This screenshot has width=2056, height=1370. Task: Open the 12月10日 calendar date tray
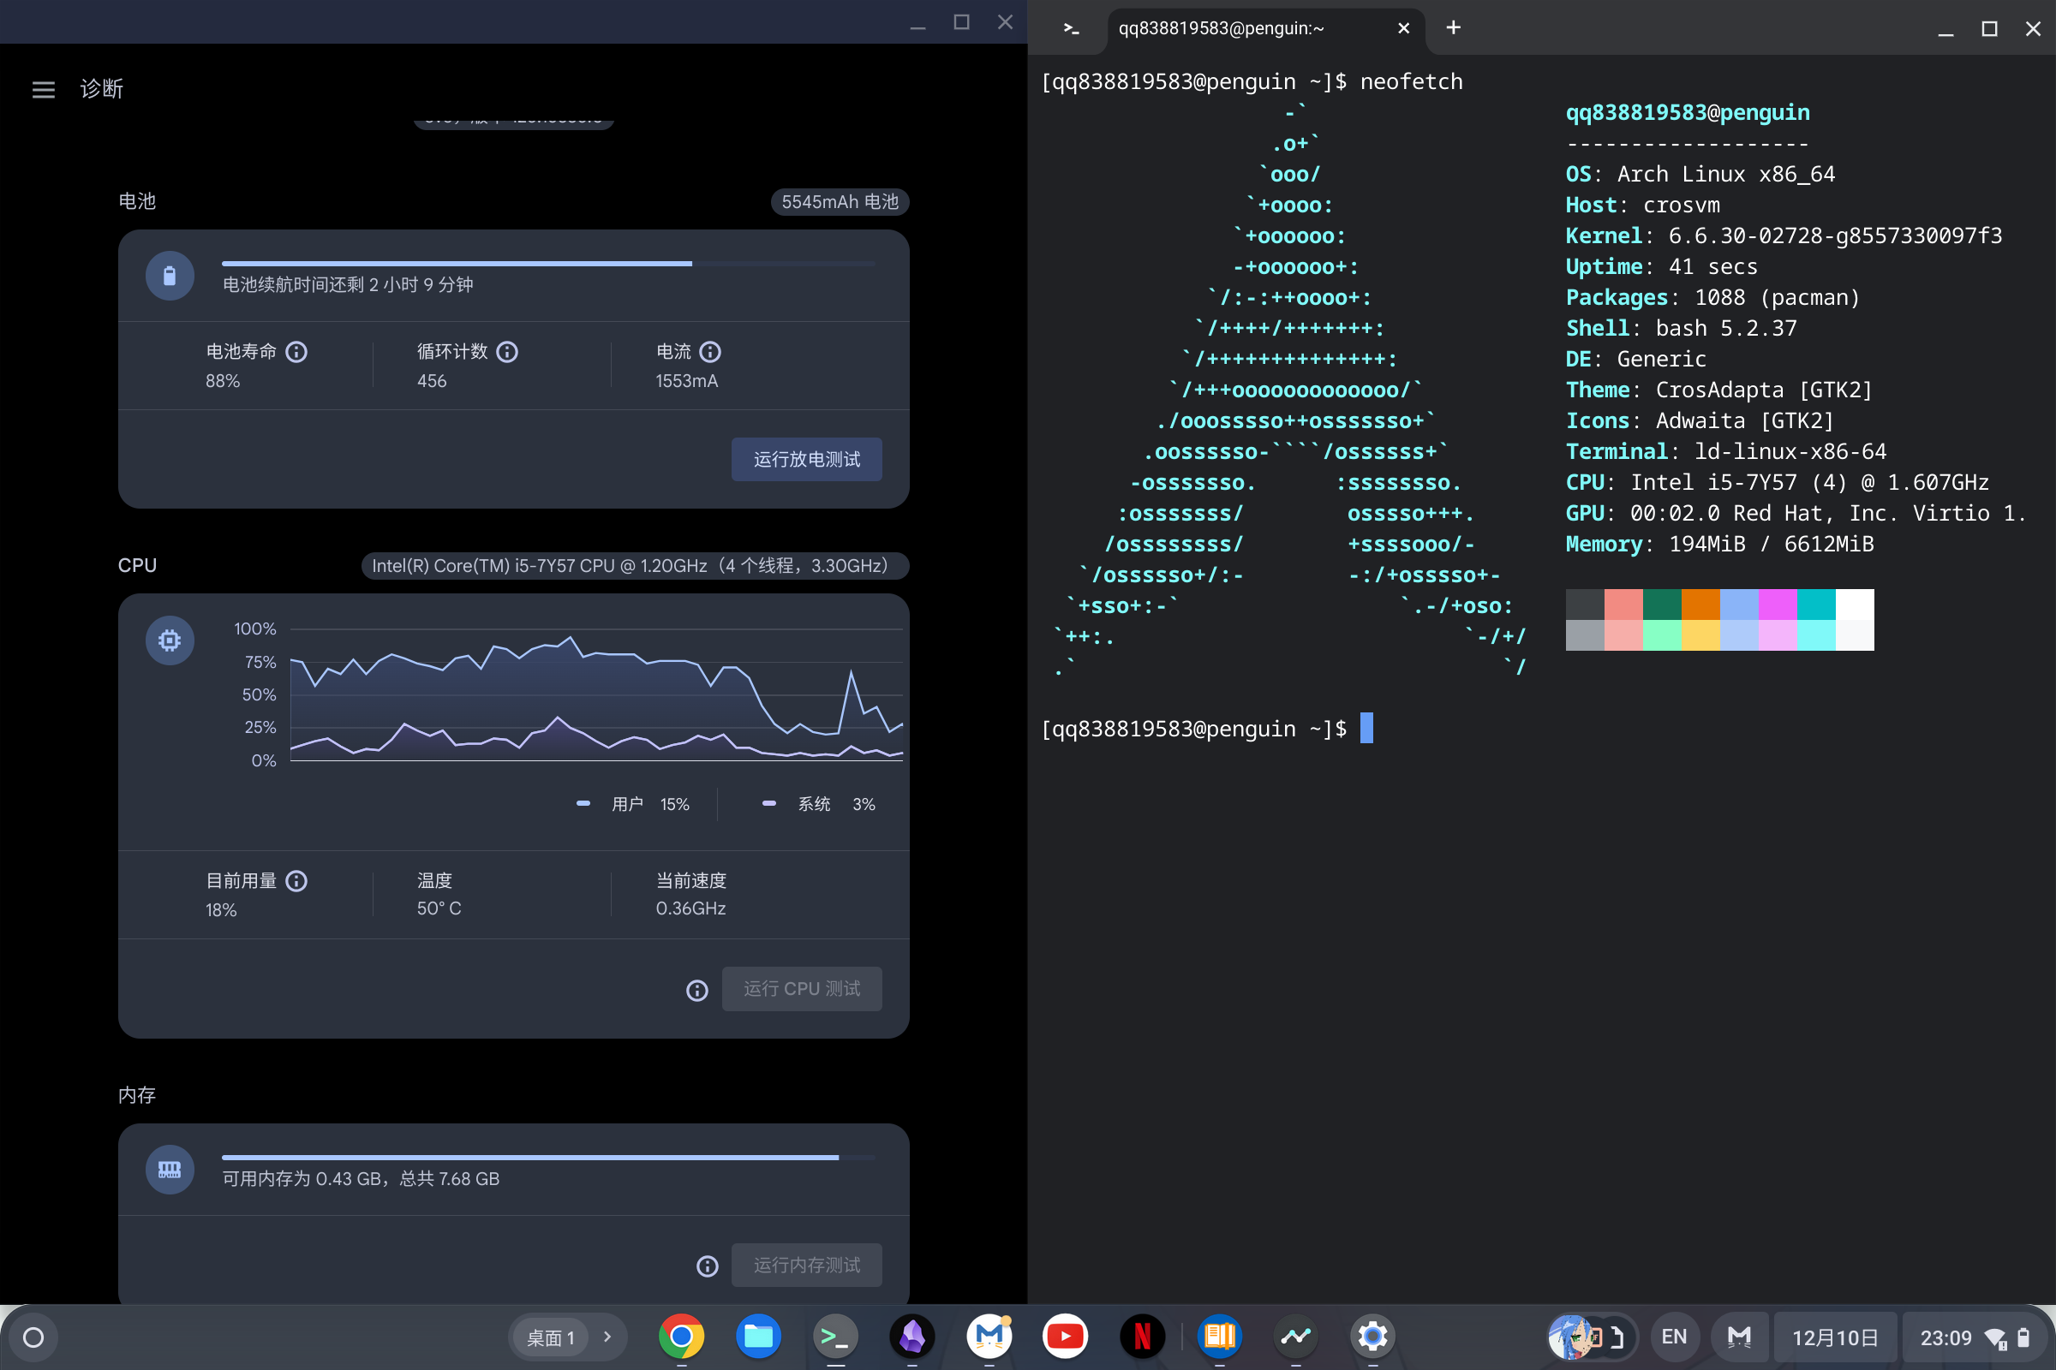tap(1834, 1337)
